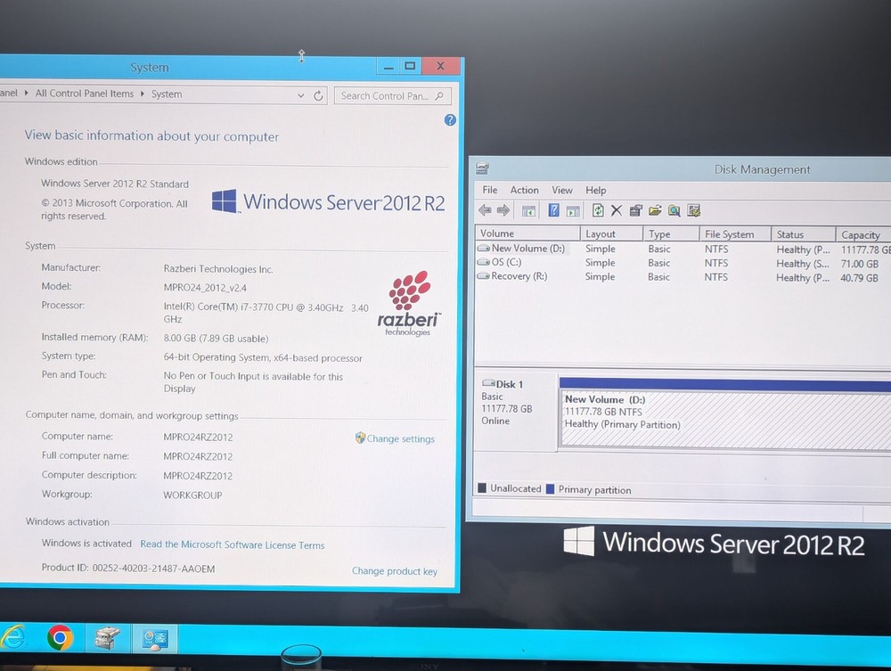Expand the address bar history dropdown
Image resolution: width=891 pixels, height=671 pixels.
pos(300,95)
